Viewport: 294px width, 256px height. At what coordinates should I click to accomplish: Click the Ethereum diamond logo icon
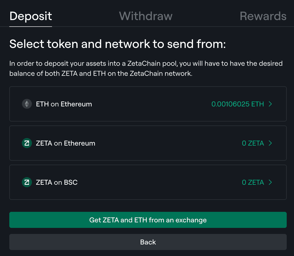click(27, 104)
